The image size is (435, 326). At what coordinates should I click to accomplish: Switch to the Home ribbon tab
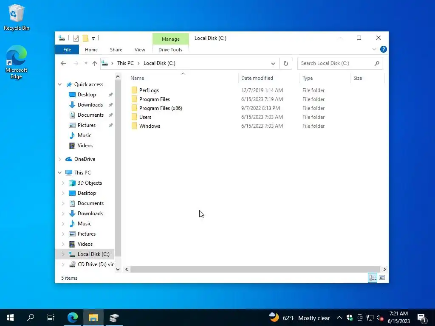coord(91,50)
